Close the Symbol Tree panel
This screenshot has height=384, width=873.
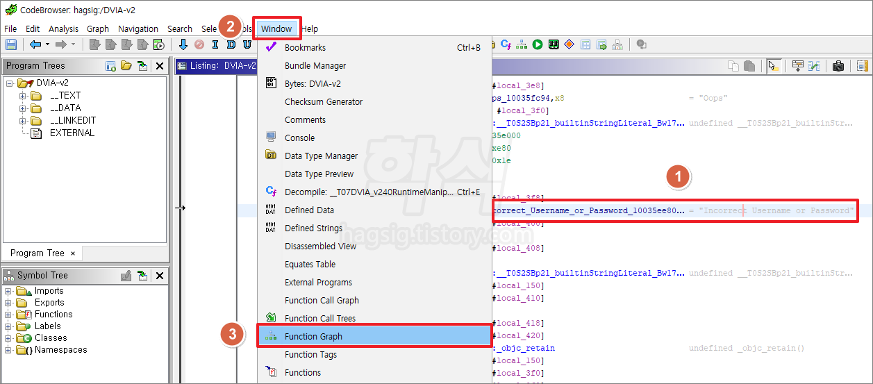coord(160,276)
